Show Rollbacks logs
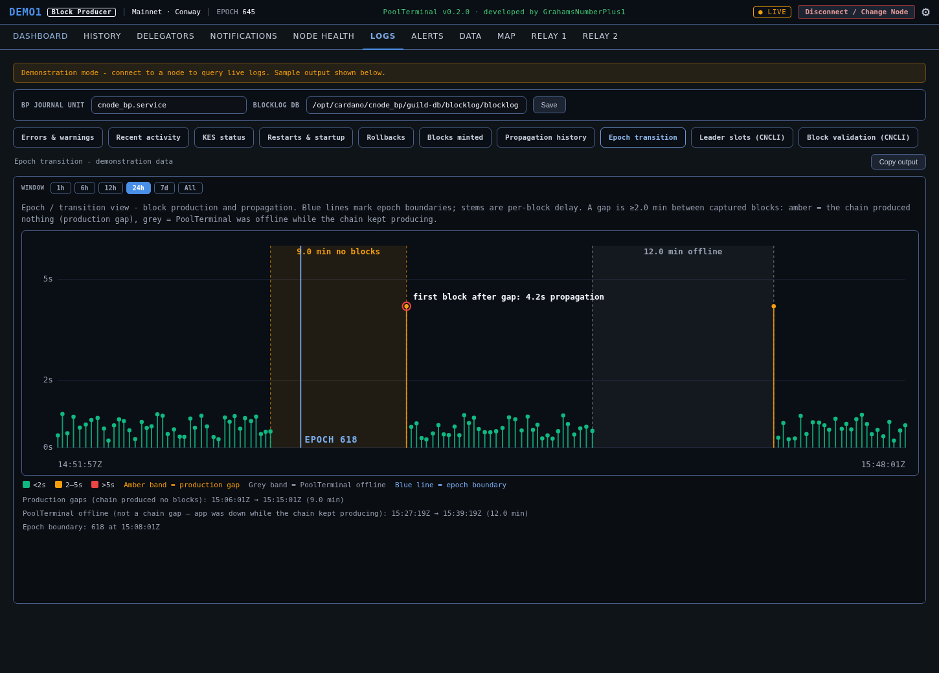Viewport: 939px width, 673px height. 386,137
